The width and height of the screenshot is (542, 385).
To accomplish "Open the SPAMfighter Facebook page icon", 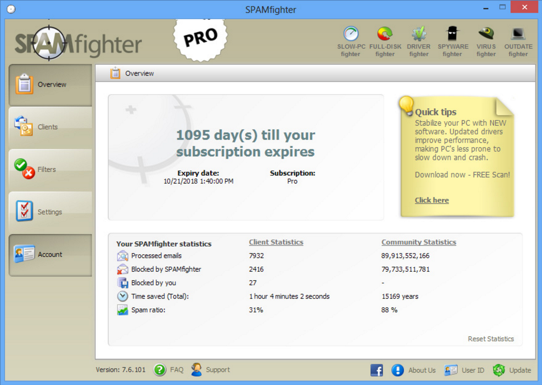I will [376, 370].
